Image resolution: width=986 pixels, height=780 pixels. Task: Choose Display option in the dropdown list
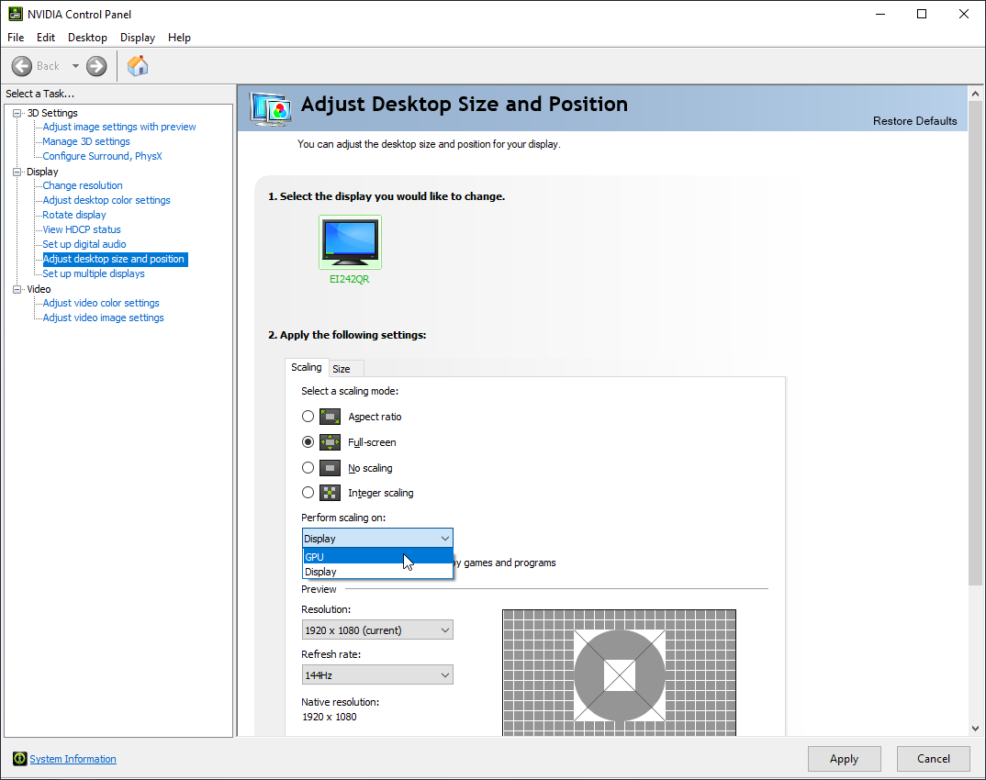click(378, 572)
